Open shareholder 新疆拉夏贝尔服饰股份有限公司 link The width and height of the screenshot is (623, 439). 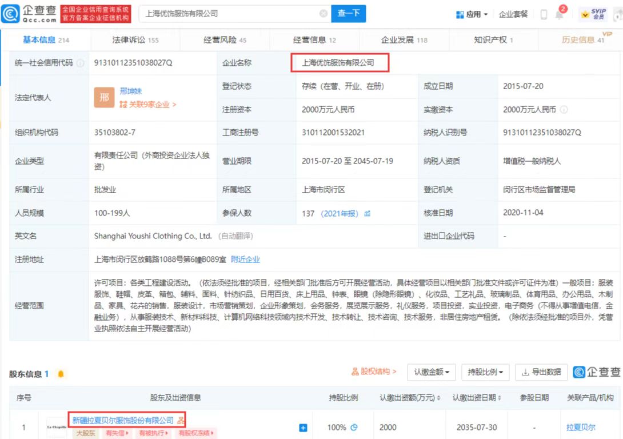(x=123, y=420)
